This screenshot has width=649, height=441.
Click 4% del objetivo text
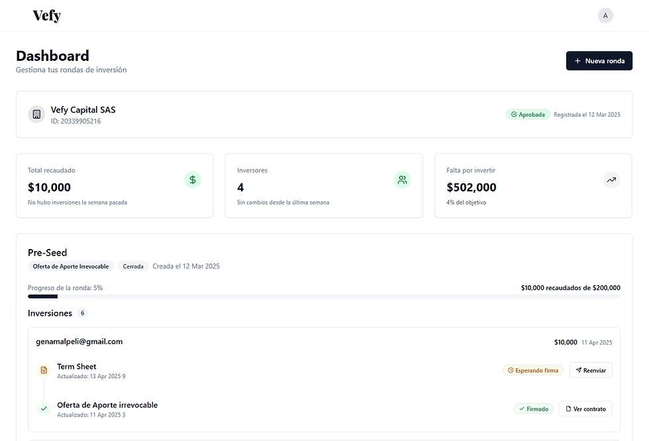[466, 203]
